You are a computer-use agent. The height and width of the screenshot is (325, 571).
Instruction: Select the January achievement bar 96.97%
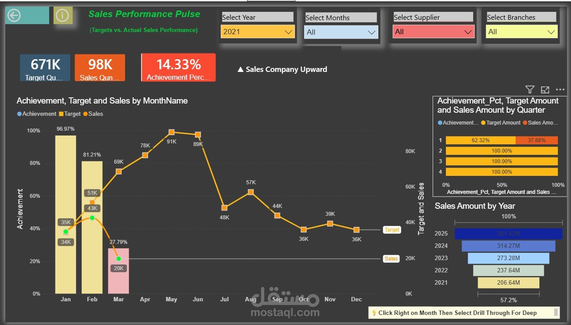66,214
